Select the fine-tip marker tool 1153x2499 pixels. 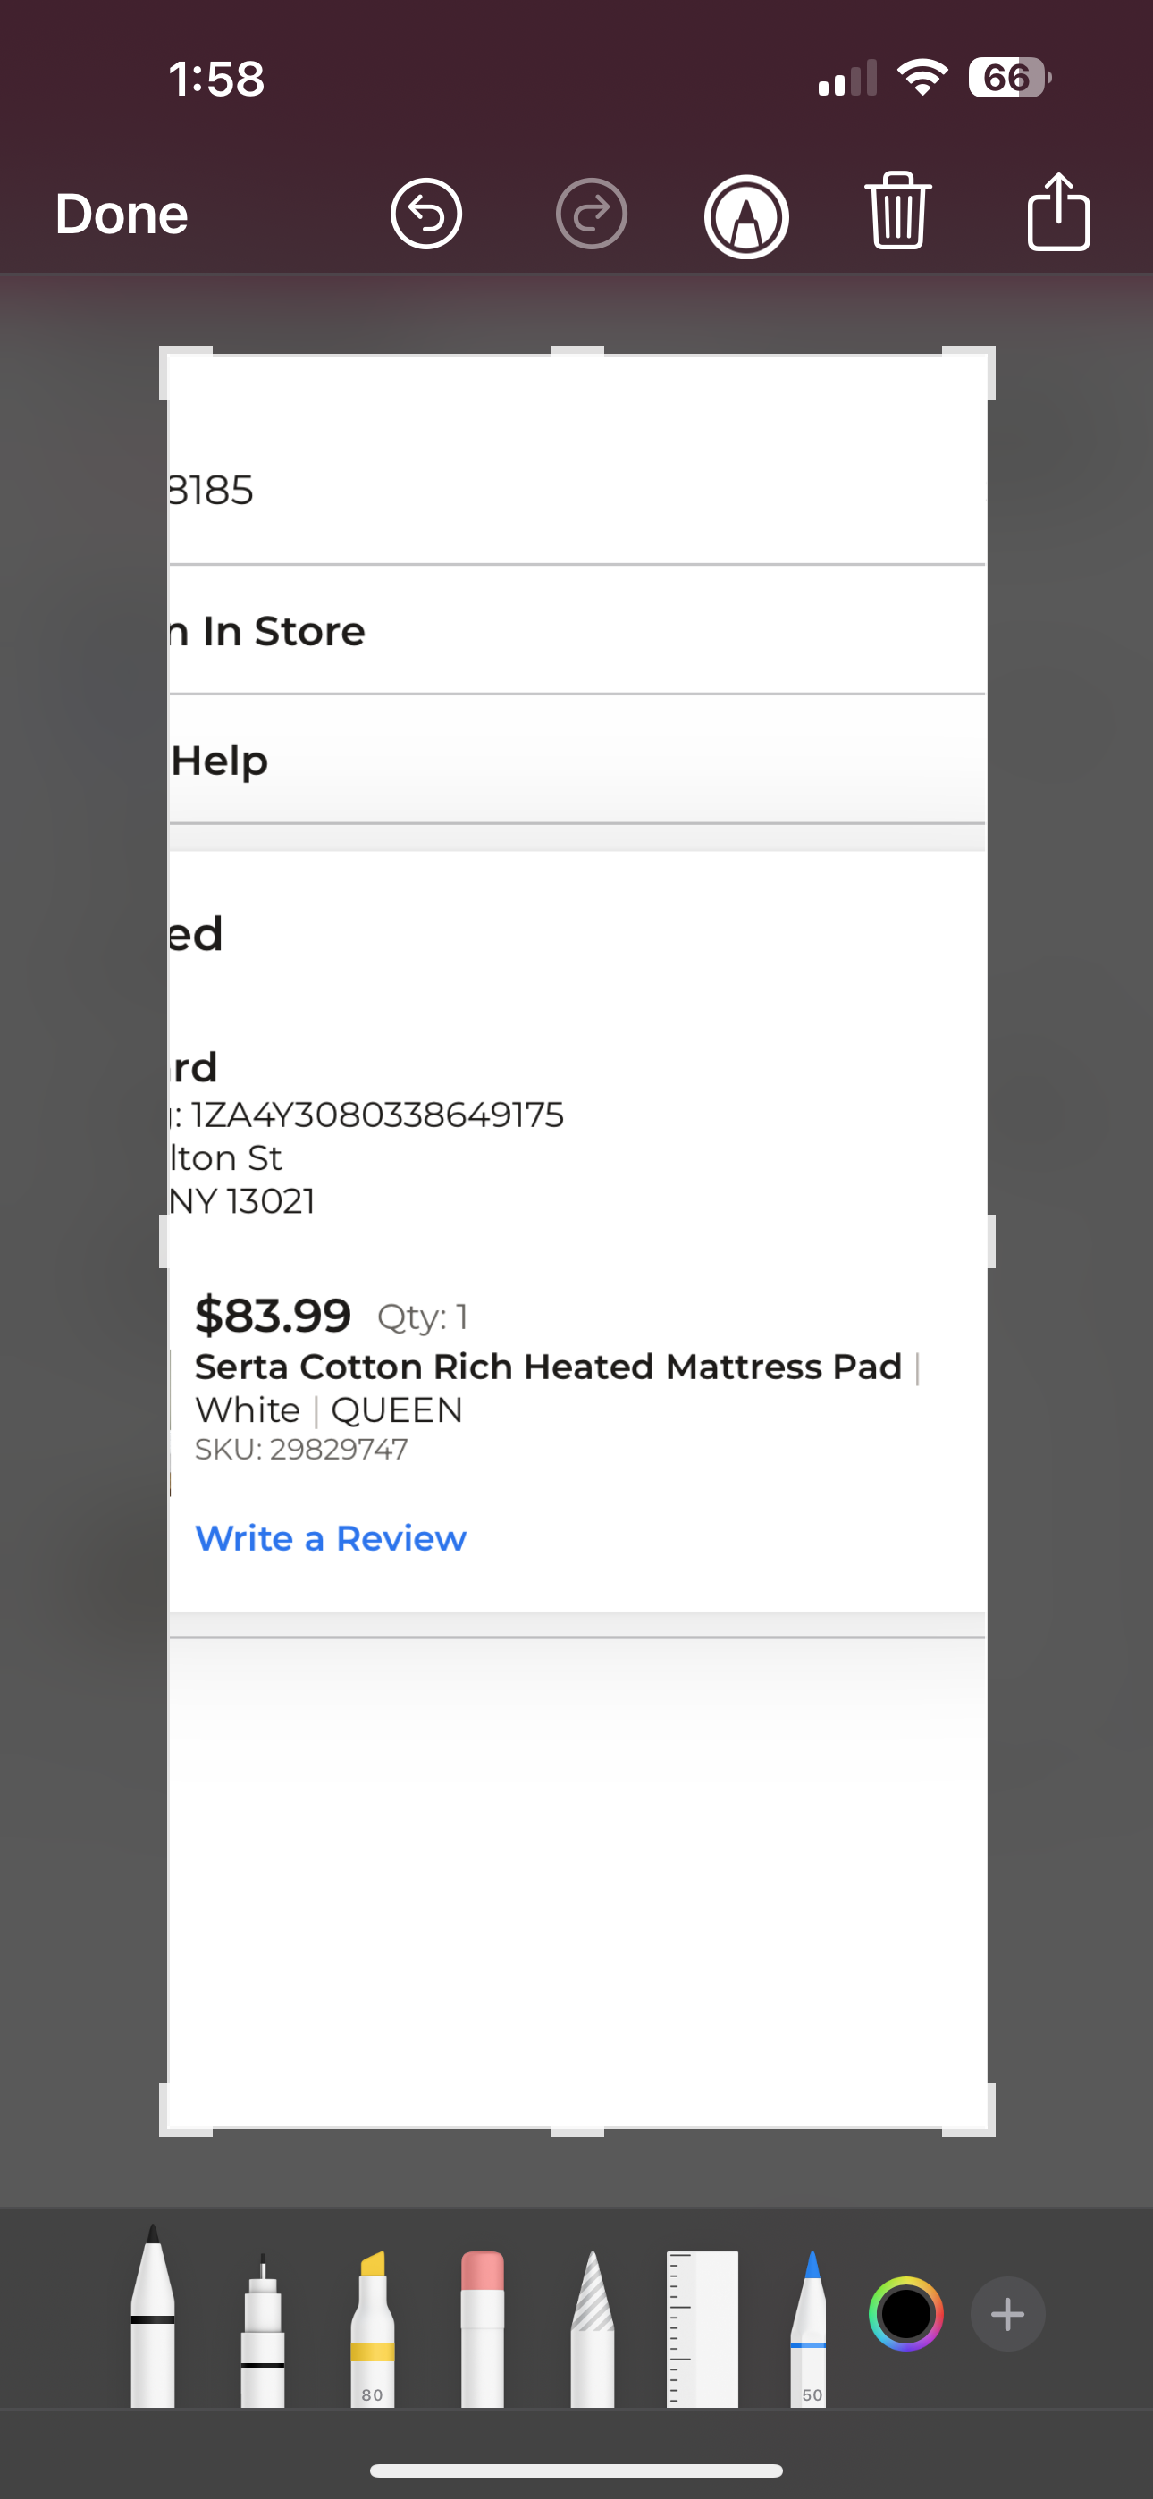(263, 2328)
